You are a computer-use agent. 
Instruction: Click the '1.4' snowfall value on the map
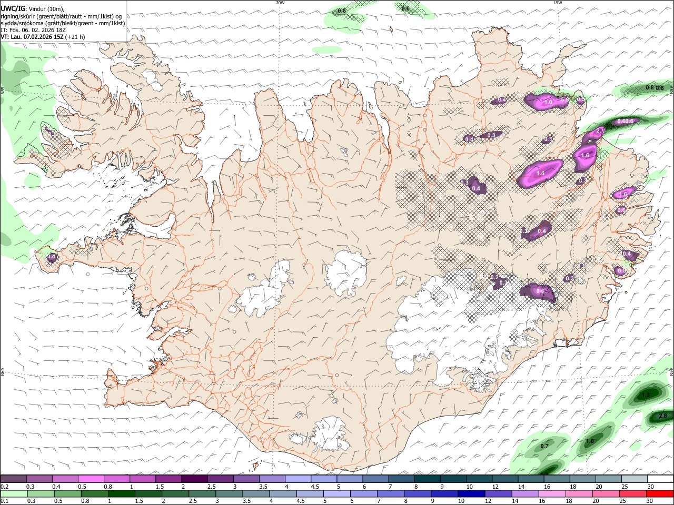540,173
